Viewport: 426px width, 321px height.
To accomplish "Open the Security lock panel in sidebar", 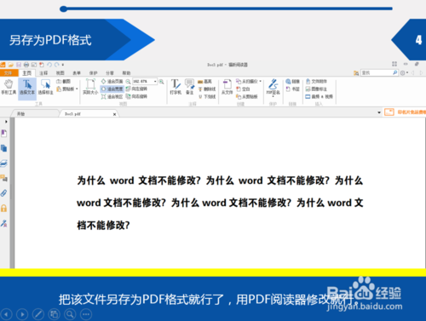I will click(x=4, y=209).
